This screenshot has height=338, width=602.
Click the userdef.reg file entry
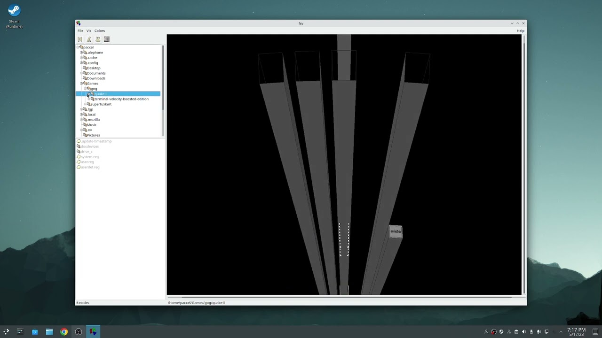click(88, 167)
